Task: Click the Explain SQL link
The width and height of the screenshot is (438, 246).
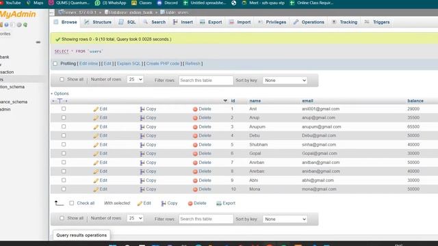Action: coord(129,64)
